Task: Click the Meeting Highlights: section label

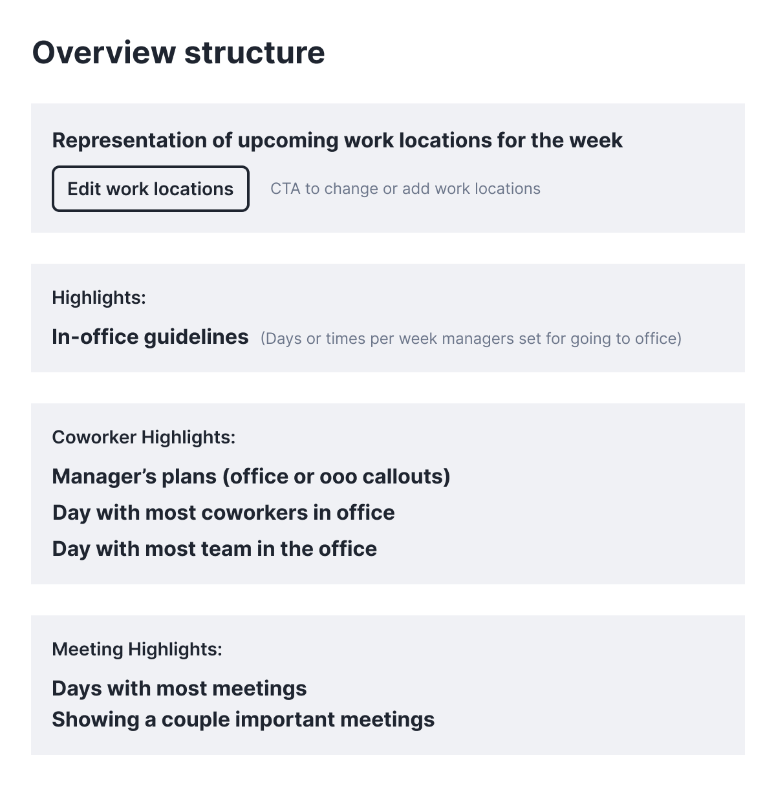Action: (x=137, y=649)
